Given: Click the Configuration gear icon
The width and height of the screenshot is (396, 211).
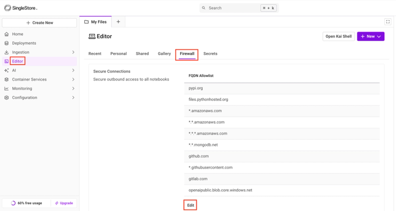Looking at the screenshot, I should click(7, 98).
